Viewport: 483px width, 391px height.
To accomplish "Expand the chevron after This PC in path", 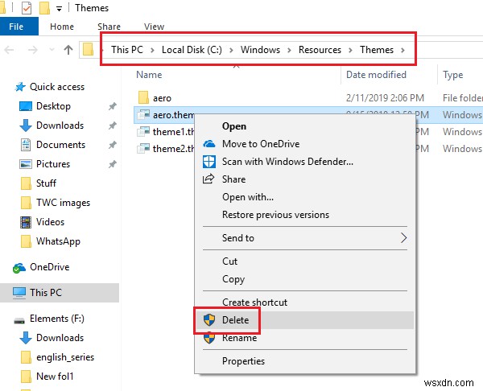I will (152, 50).
